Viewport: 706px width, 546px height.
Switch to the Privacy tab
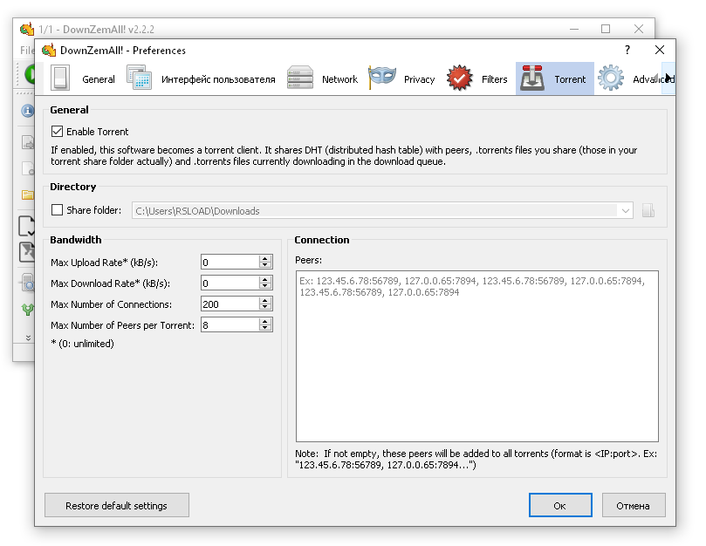[x=402, y=78]
